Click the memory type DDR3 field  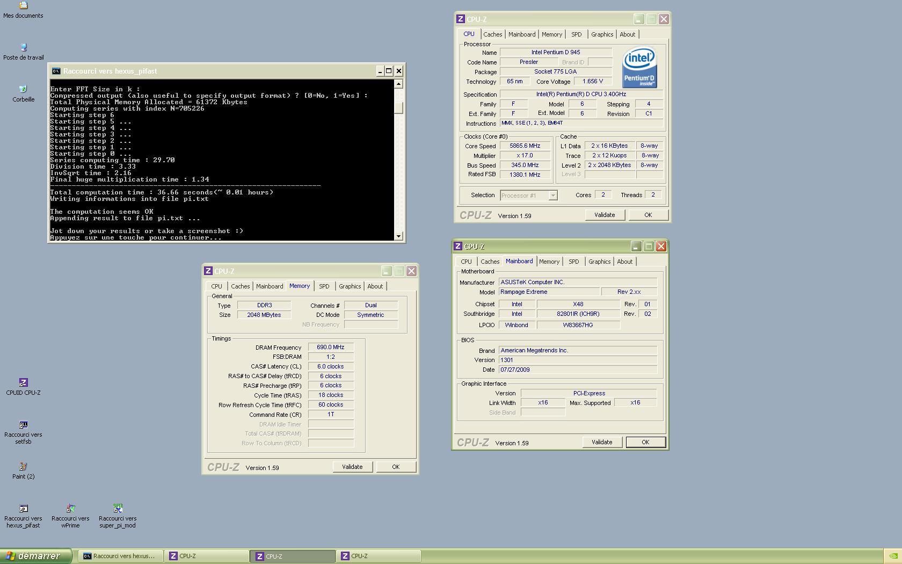(x=264, y=306)
